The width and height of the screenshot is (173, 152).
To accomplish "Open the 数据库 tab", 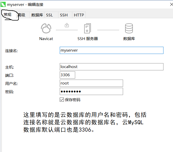I will 37,15.
